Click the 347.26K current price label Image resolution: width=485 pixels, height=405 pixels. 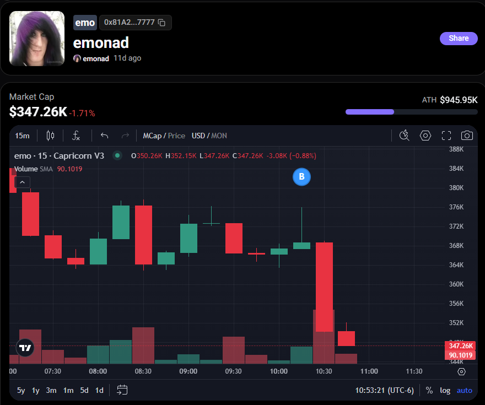pos(461,345)
